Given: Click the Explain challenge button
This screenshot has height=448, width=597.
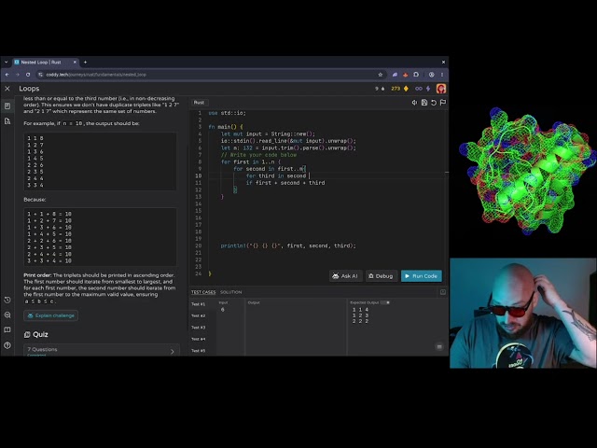Looking at the screenshot, I should pyautogui.click(x=51, y=315).
